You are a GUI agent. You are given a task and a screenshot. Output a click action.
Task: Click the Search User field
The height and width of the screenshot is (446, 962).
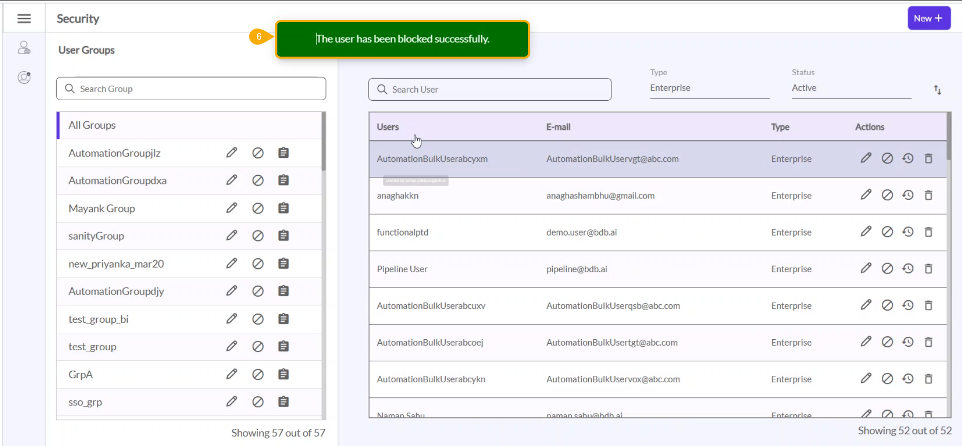[x=490, y=89]
